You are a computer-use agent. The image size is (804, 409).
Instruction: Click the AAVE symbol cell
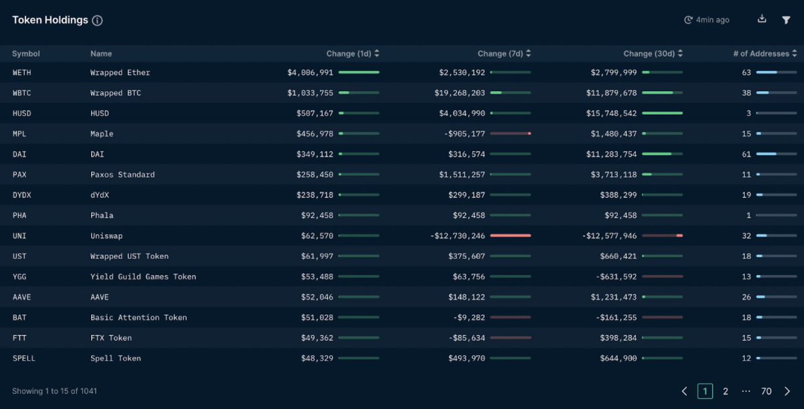pos(22,297)
